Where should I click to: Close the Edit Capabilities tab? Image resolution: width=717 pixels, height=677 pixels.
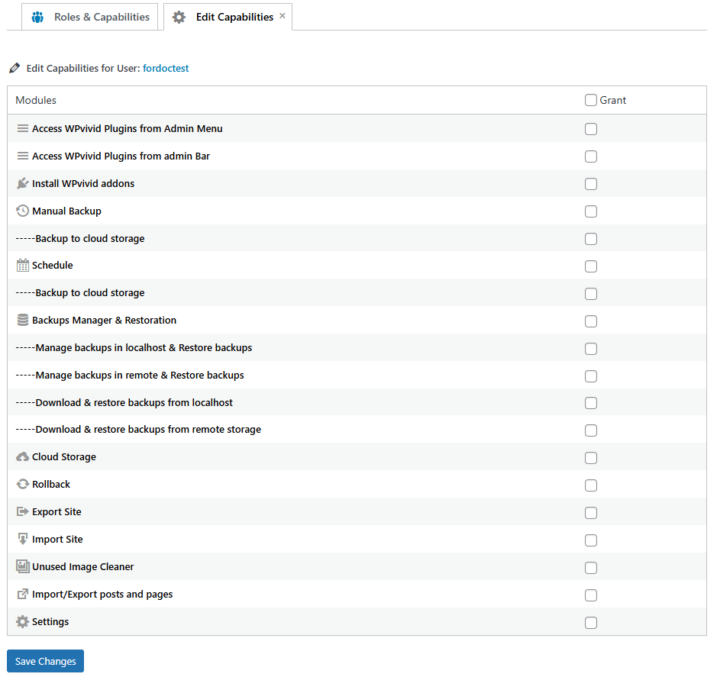tap(282, 15)
